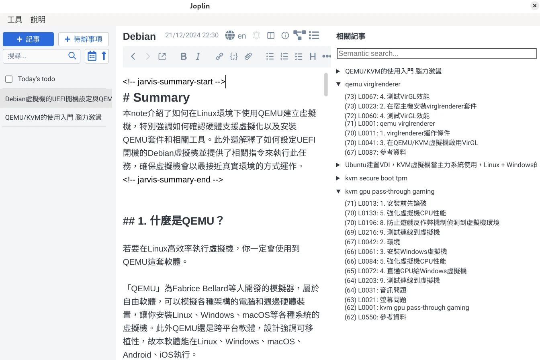Expand the kvm secure boot tpm entry
540x360 pixels.
[338, 178]
